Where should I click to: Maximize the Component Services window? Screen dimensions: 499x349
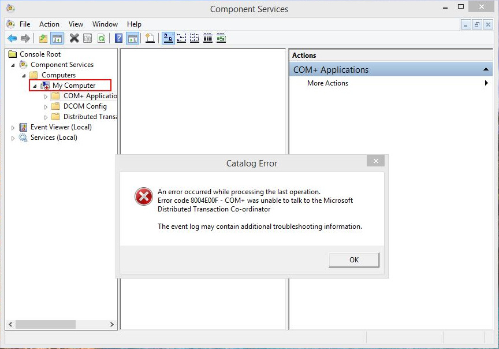(x=461, y=7)
